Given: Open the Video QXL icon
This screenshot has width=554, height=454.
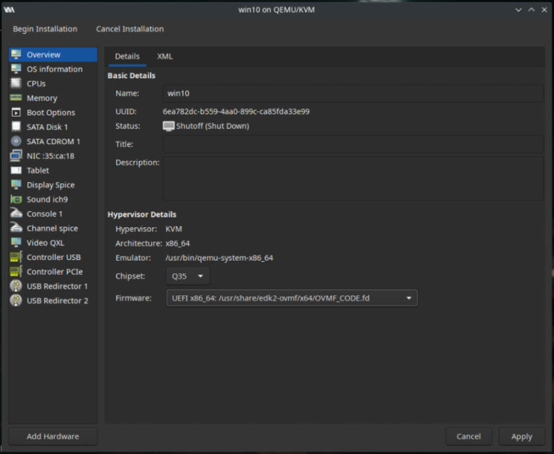Looking at the screenshot, I should click(16, 242).
